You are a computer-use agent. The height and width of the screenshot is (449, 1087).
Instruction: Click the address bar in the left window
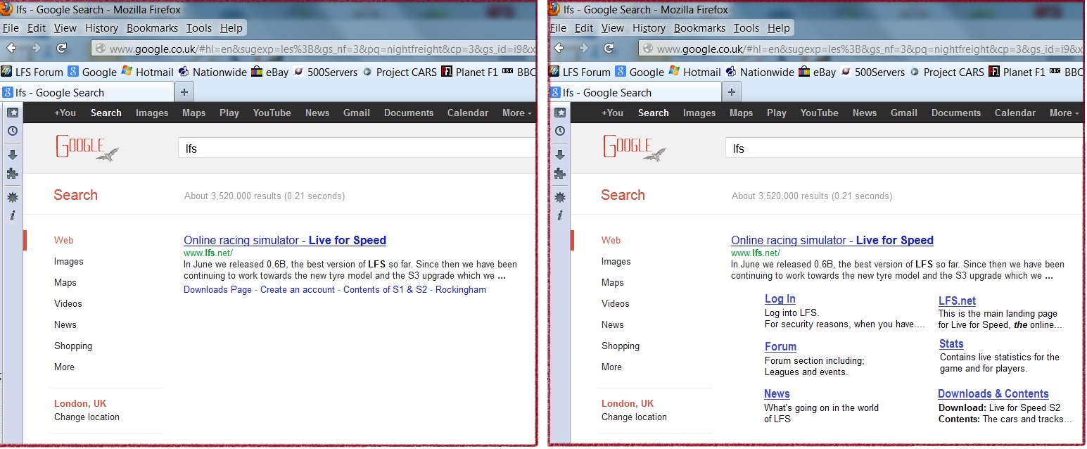click(x=313, y=49)
